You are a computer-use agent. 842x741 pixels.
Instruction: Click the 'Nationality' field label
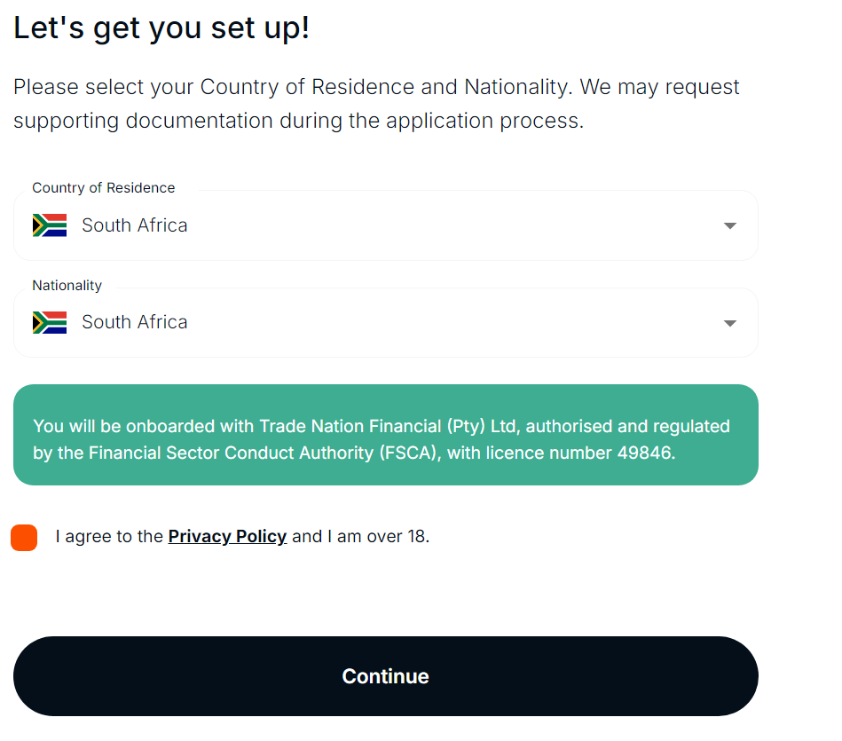click(67, 286)
